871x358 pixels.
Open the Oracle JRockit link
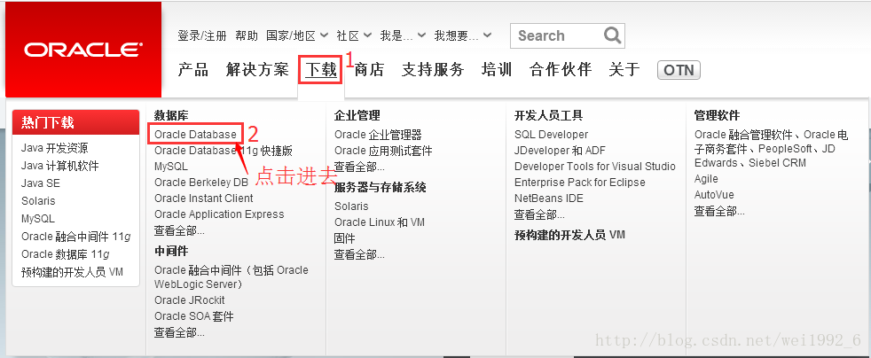click(190, 300)
